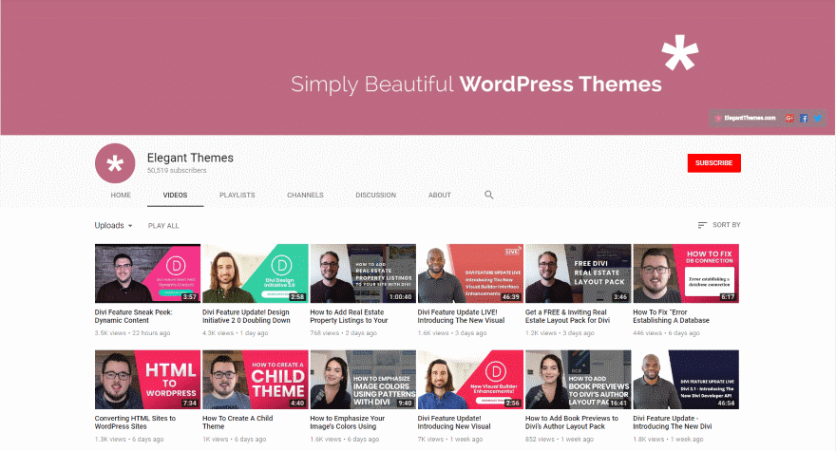This screenshot has height=451, width=836.
Task: Play the HTML to WordPress video thumbnail
Action: click(x=147, y=380)
